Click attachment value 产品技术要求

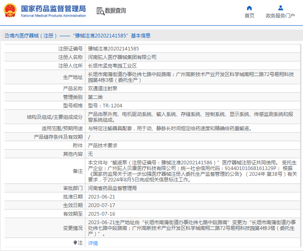pyautogui.click(x=102, y=146)
